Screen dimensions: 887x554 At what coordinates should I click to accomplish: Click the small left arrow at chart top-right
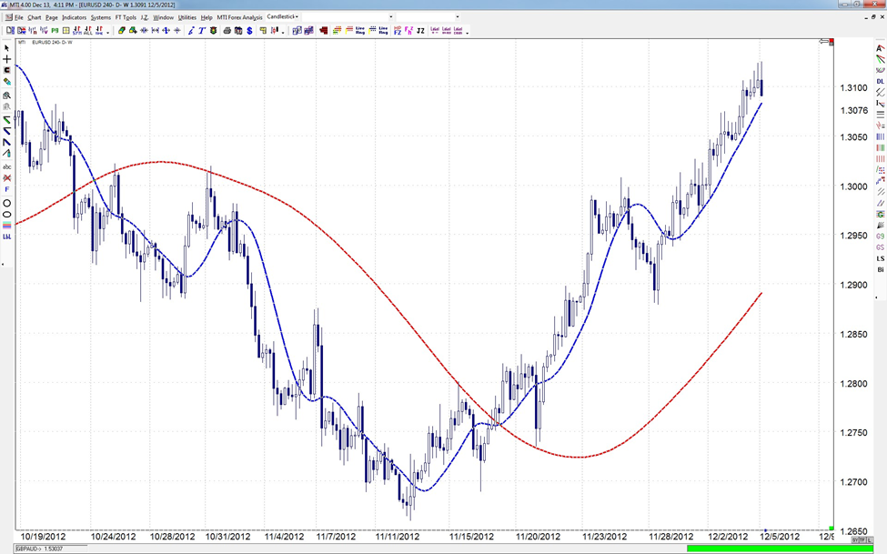(823, 41)
